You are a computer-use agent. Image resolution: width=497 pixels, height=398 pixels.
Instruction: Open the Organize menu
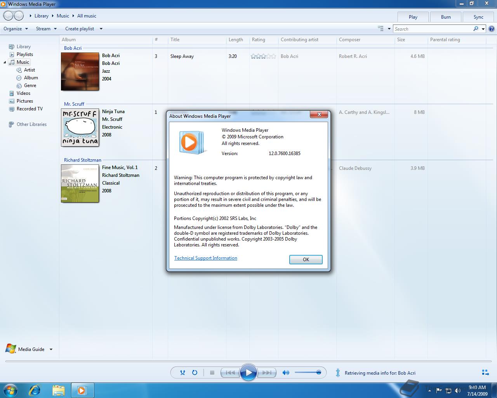pos(16,29)
